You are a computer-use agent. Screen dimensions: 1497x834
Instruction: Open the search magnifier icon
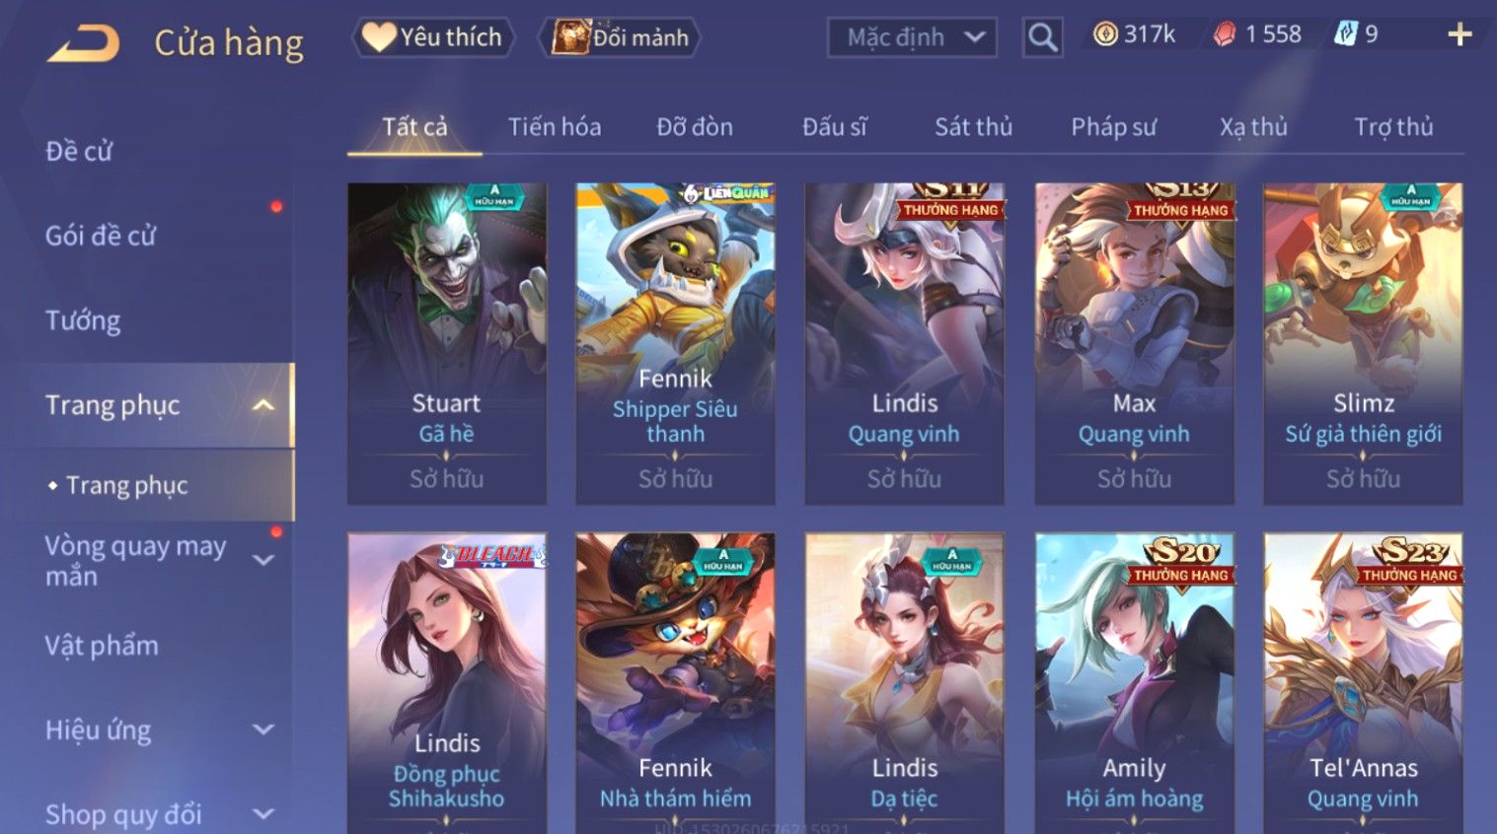tap(1042, 37)
